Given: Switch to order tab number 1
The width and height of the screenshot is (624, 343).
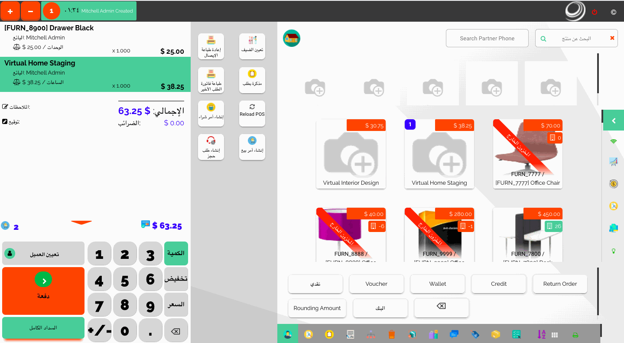Looking at the screenshot, I should [x=51, y=11].
